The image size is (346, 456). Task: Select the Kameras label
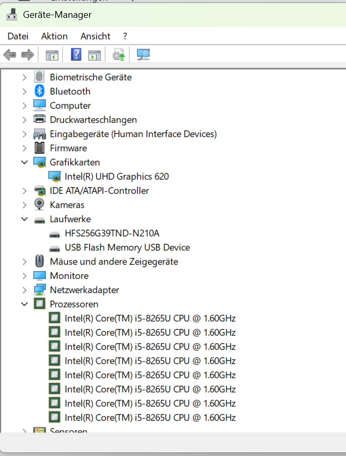point(67,205)
